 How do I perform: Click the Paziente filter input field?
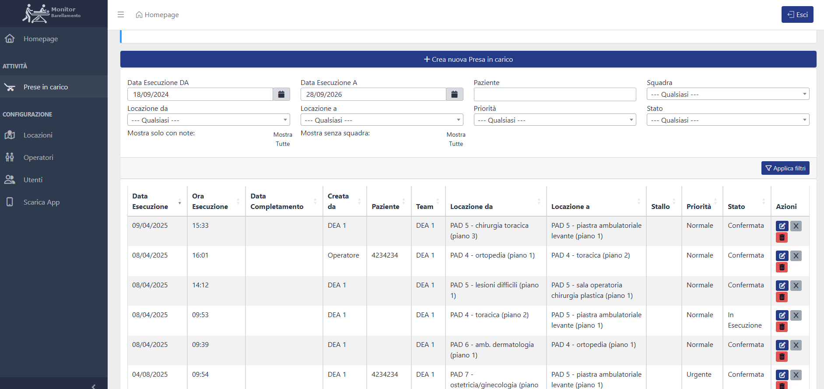[x=555, y=94]
